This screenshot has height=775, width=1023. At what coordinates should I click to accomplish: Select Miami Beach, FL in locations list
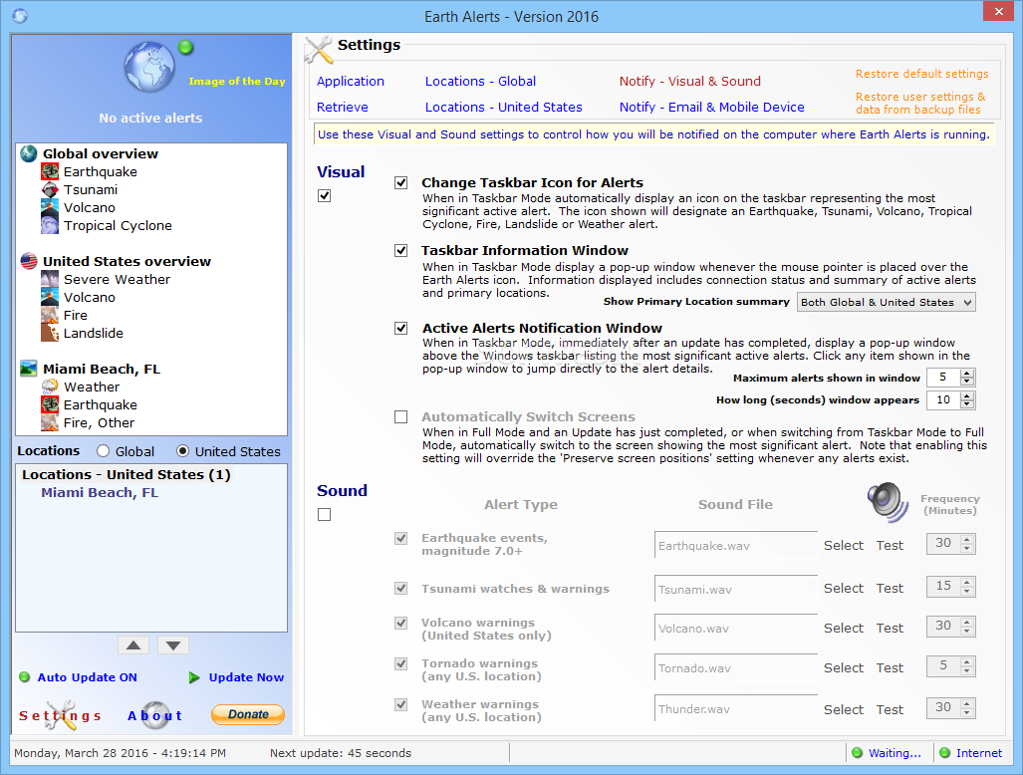click(x=100, y=492)
